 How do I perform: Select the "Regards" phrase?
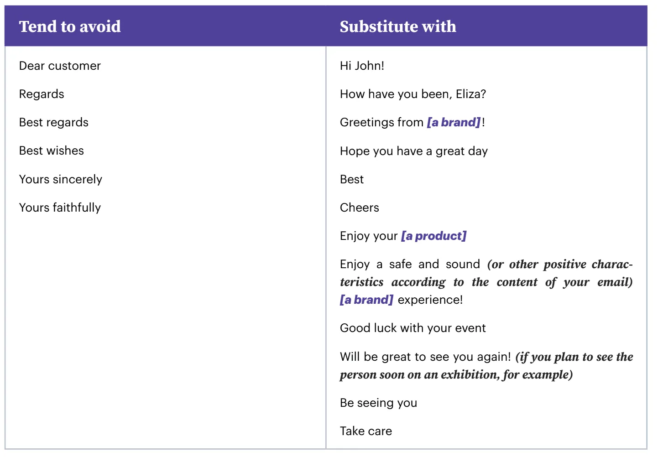(x=42, y=94)
